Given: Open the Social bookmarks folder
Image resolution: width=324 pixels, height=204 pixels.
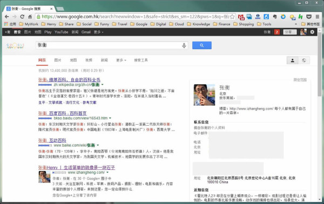Looking at the screenshot, I should (84, 24).
